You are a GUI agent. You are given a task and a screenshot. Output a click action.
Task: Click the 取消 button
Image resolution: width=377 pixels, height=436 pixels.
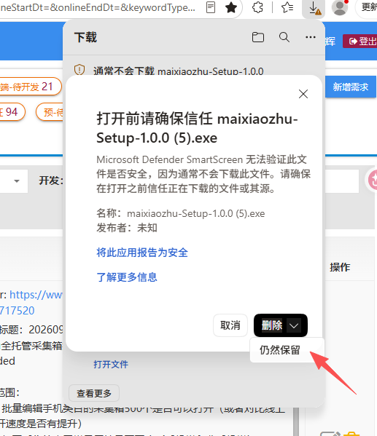coord(230,325)
